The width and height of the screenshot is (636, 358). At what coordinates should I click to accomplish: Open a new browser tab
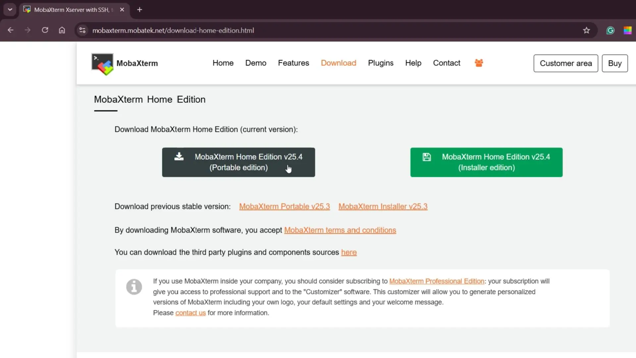coord(139,10)
